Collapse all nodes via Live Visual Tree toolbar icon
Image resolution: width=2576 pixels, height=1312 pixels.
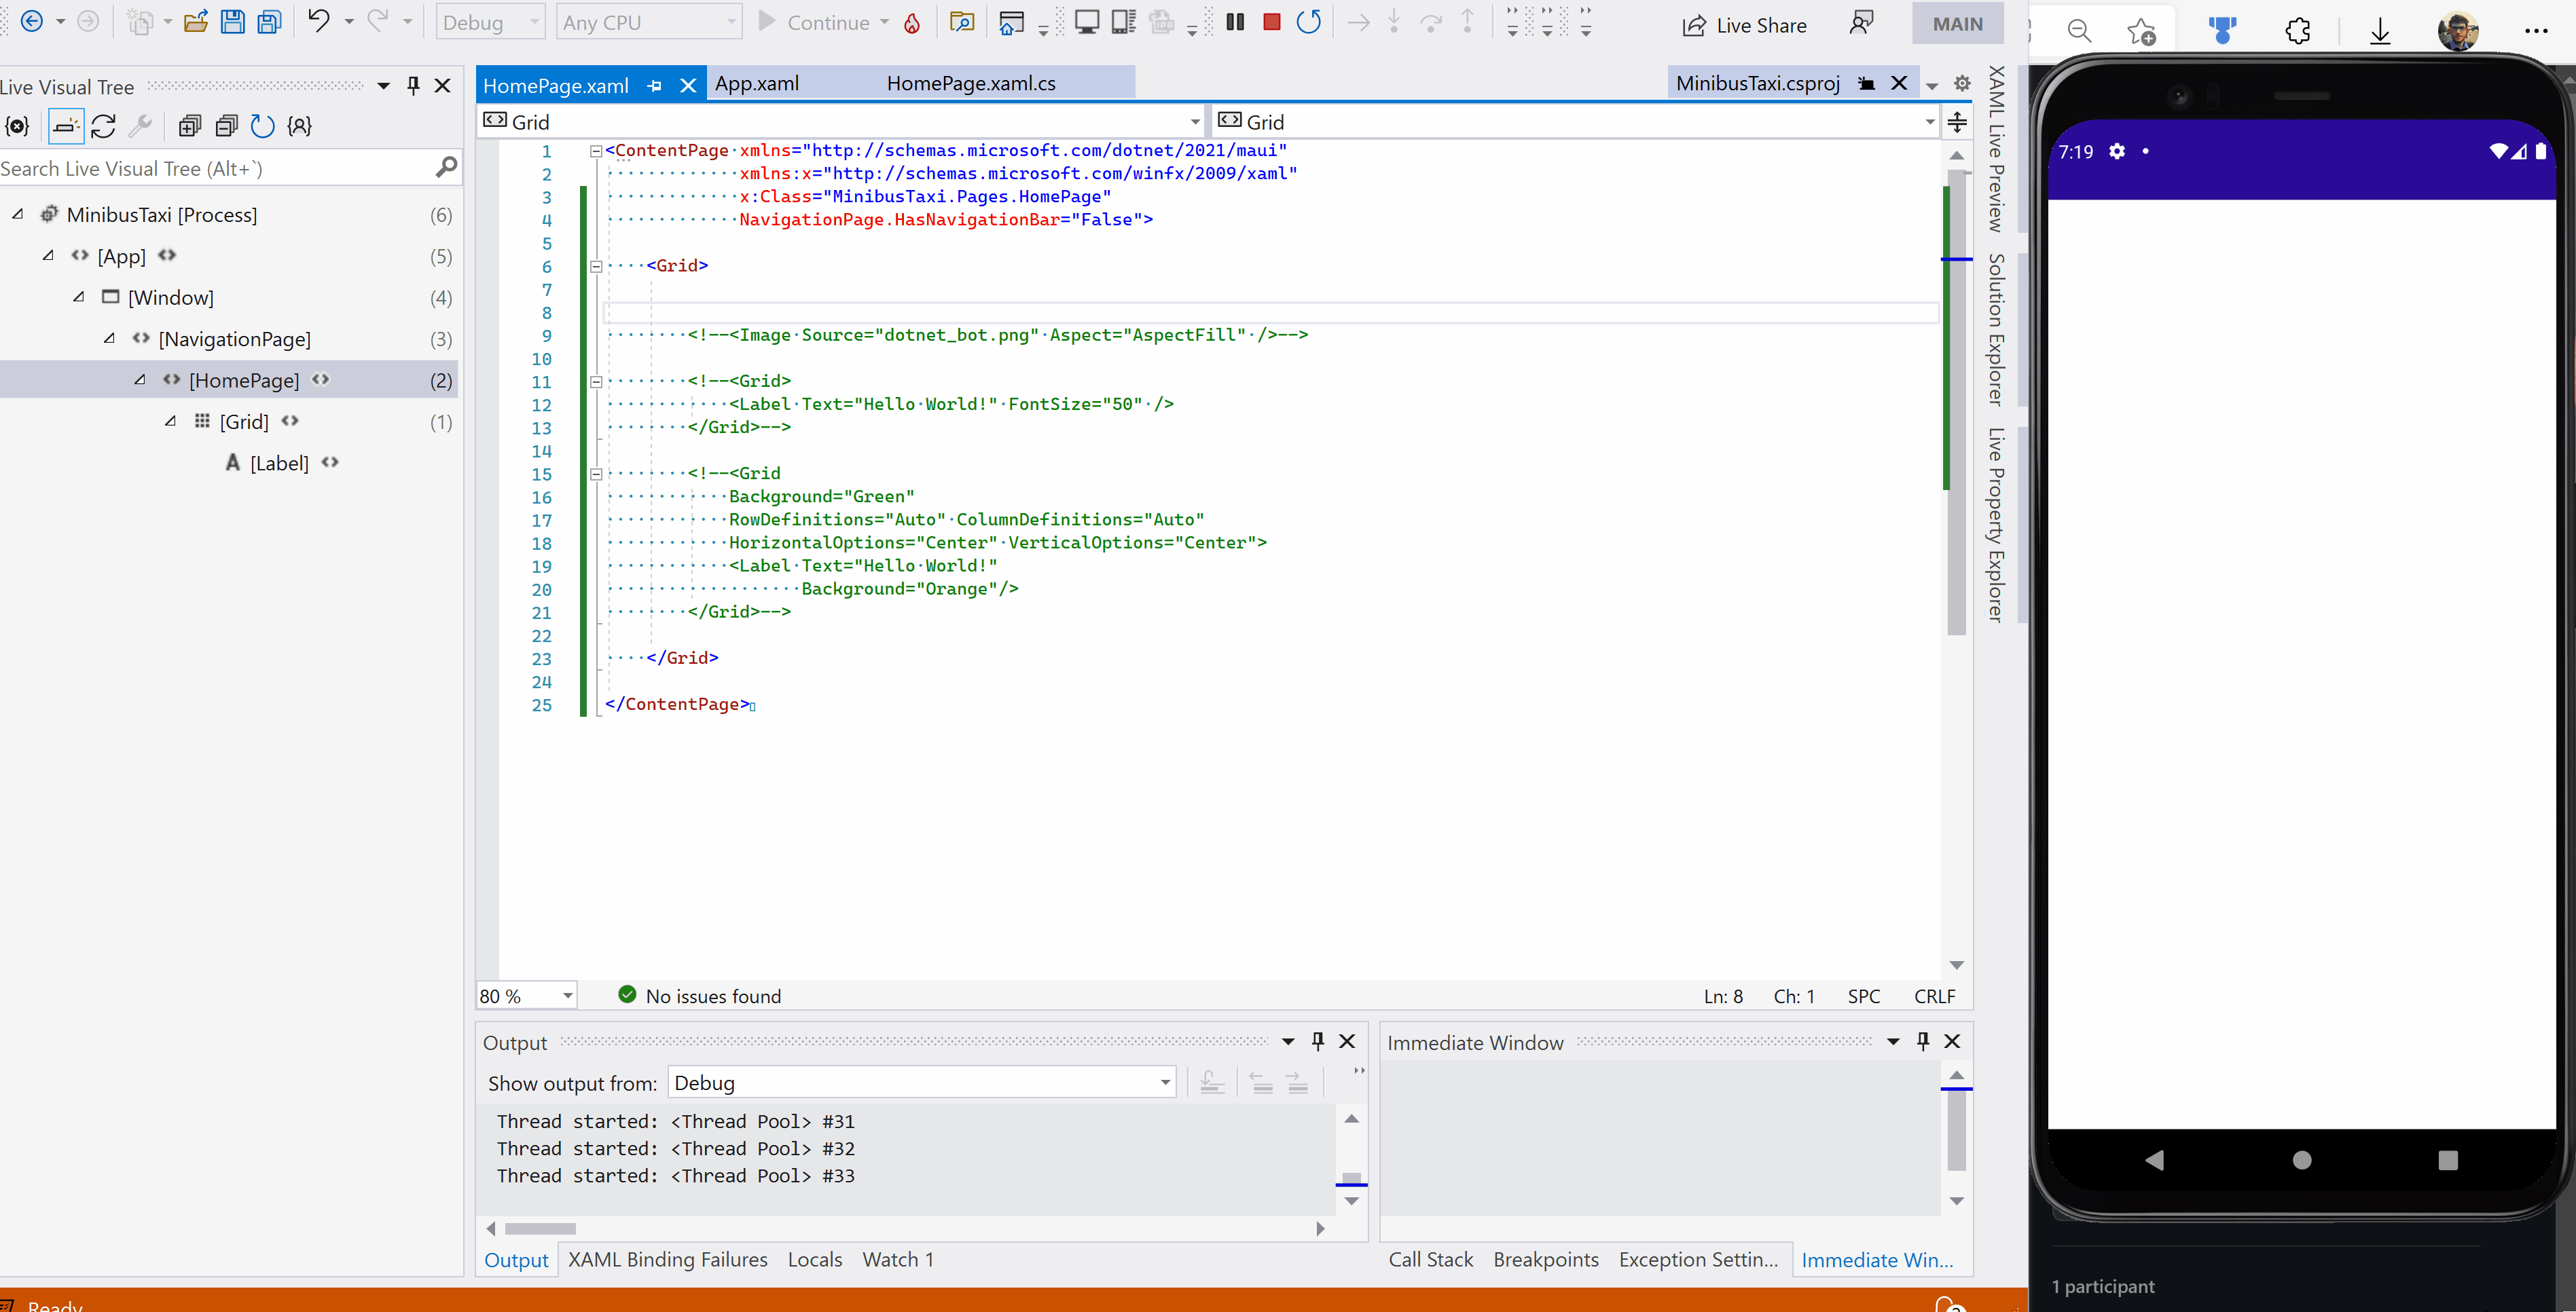click(226, 126)
